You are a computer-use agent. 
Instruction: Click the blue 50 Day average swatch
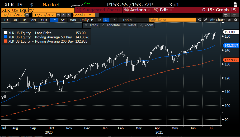6,37
